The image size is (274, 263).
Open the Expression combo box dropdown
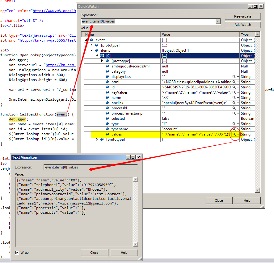pyautogui.click(x=218, y=21)
